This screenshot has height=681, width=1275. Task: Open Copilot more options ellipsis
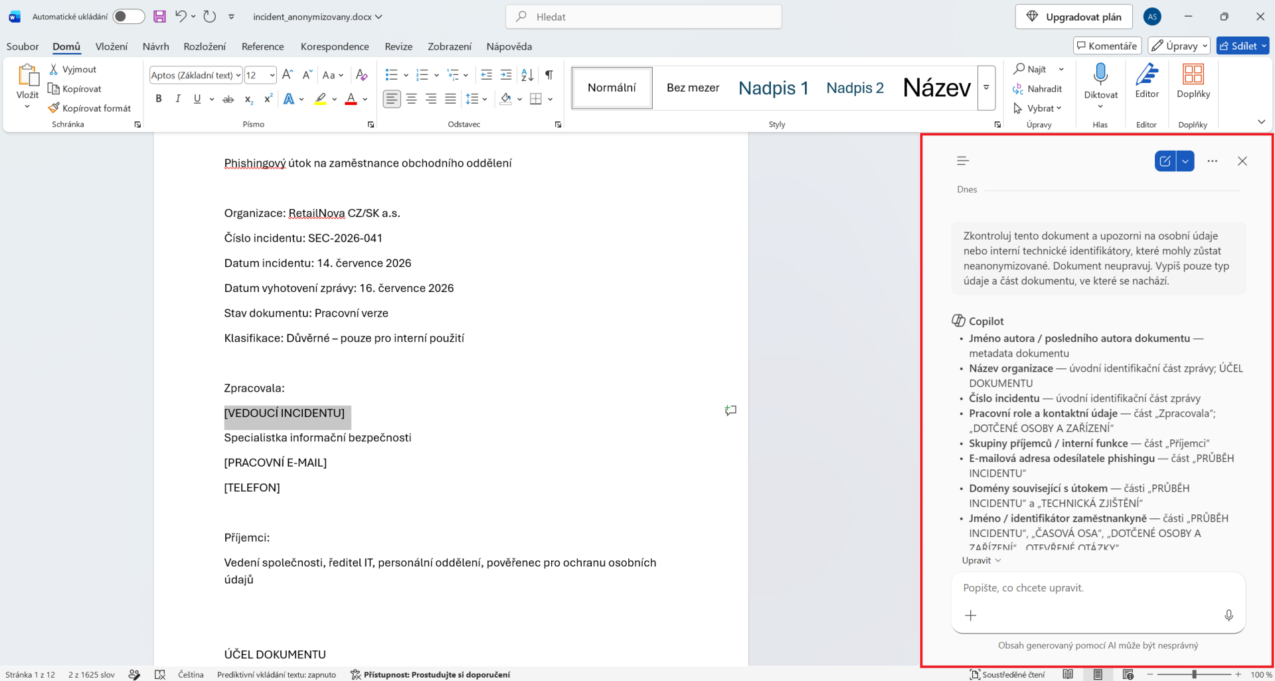(x=1212, y=161)
